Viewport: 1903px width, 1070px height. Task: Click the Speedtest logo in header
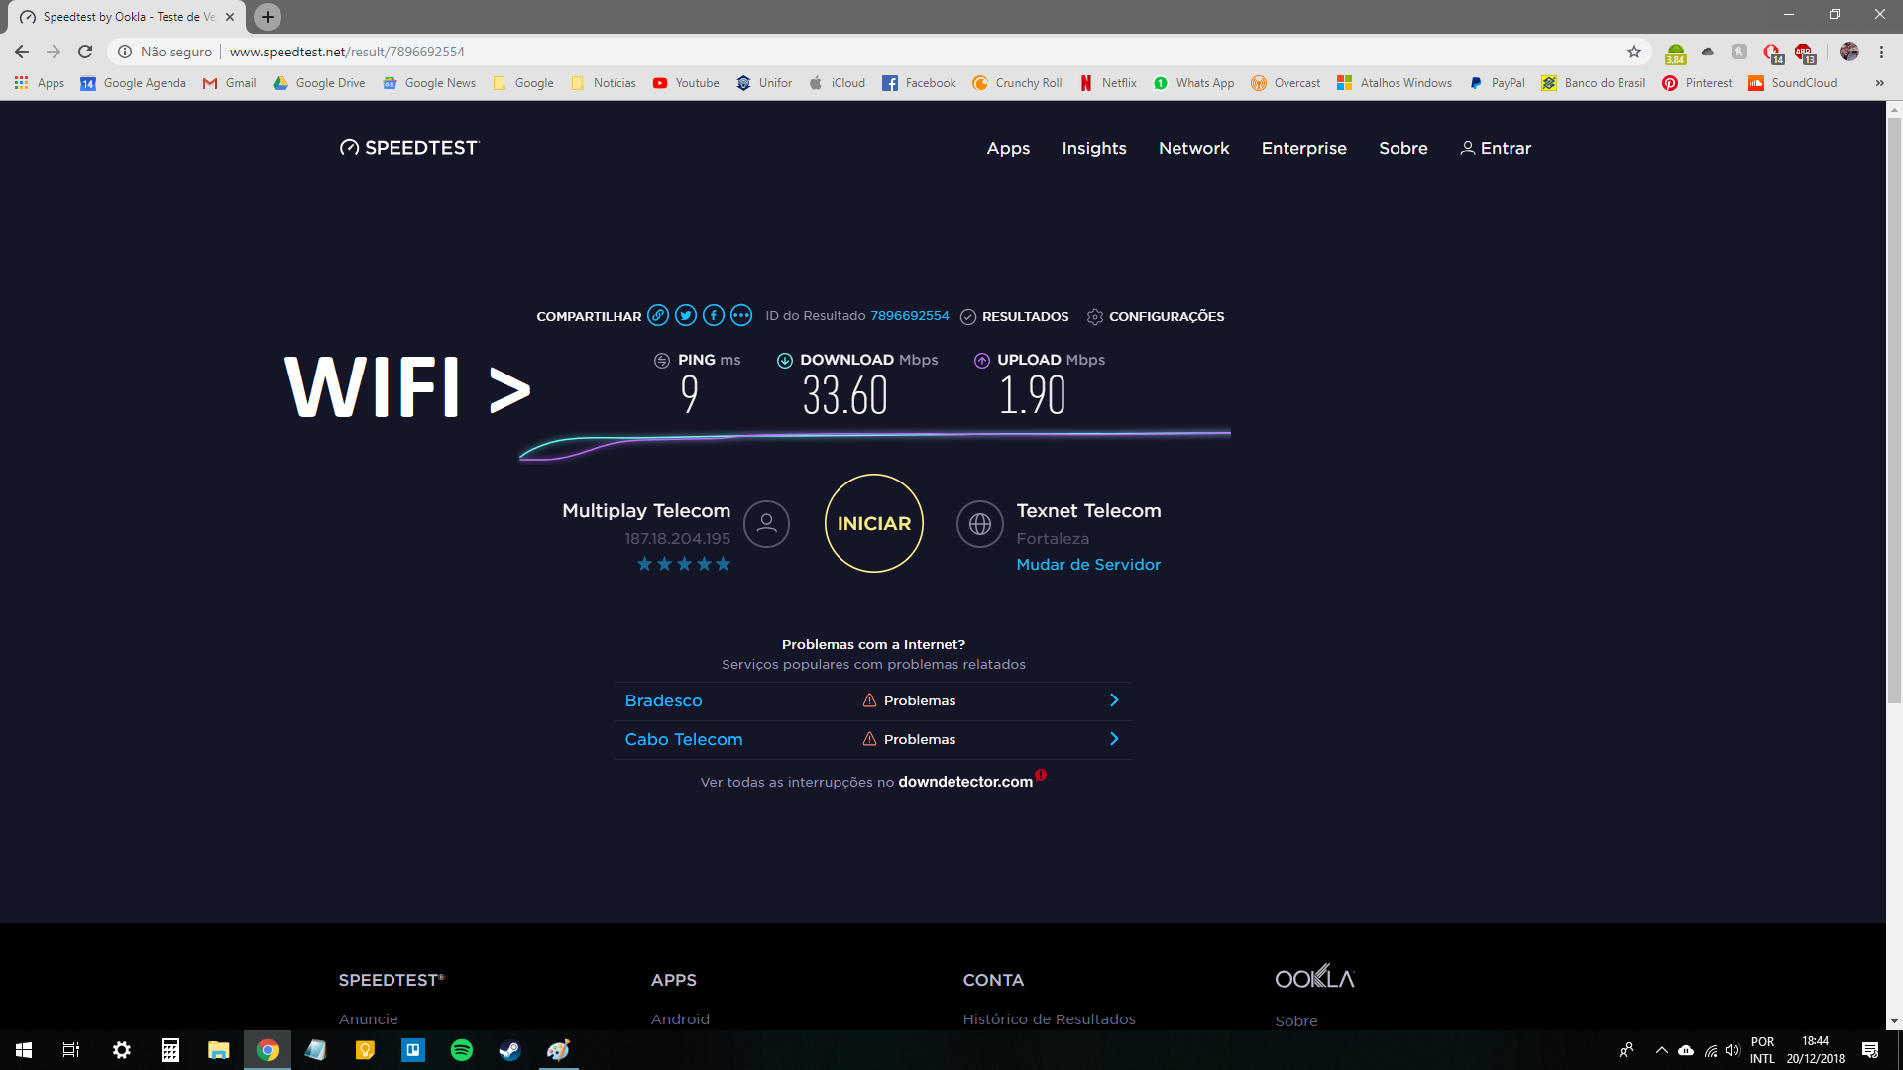[x=409, y=148]
